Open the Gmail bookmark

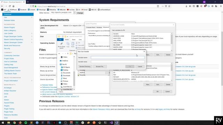[84, 10]
